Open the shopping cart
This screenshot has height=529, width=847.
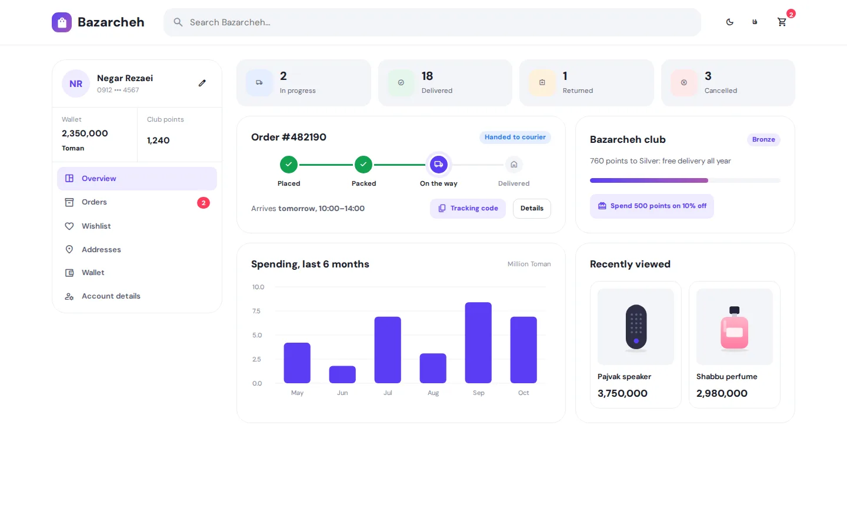point(782,22)
